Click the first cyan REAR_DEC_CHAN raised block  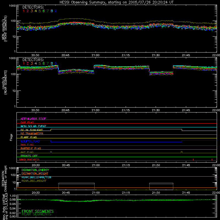point(77,183)
